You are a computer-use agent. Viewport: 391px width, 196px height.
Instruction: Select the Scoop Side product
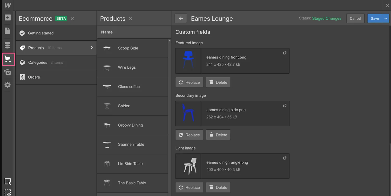[x=132, y=48]
